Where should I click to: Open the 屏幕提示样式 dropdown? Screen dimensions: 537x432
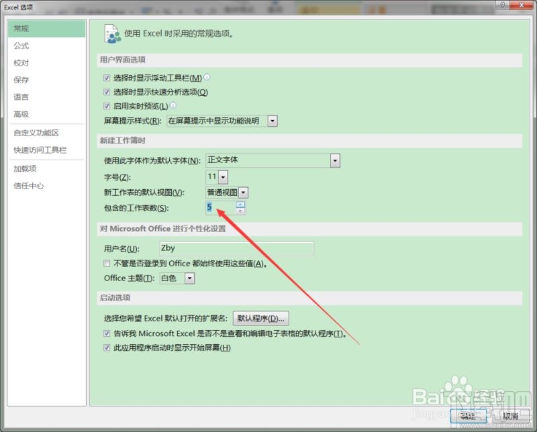(x=272, y=121)
